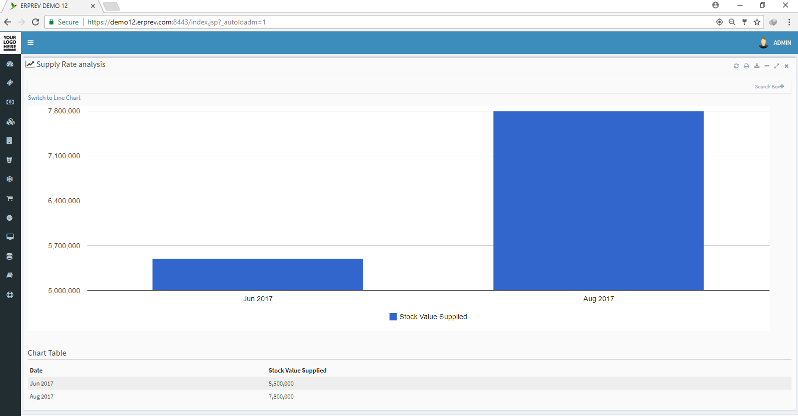Viewport: 798px width, 416px height.
Task: Open Chrome three-dot menu
Action: point(789,22)
